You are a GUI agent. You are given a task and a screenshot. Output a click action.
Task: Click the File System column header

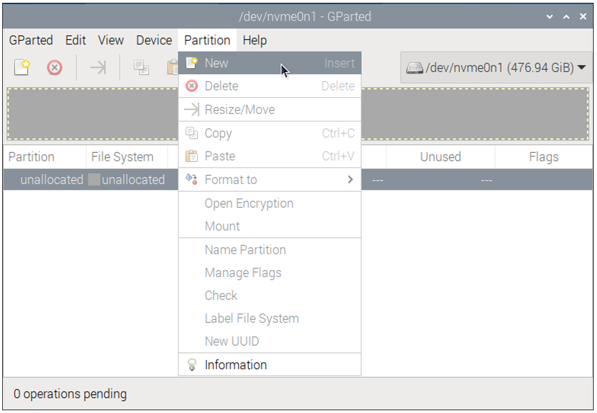click(127, 157)
